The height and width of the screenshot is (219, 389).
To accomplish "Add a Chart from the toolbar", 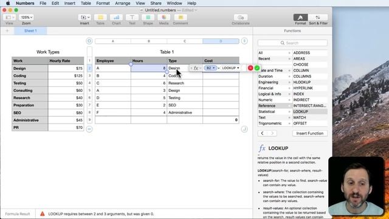I will 116,18.
